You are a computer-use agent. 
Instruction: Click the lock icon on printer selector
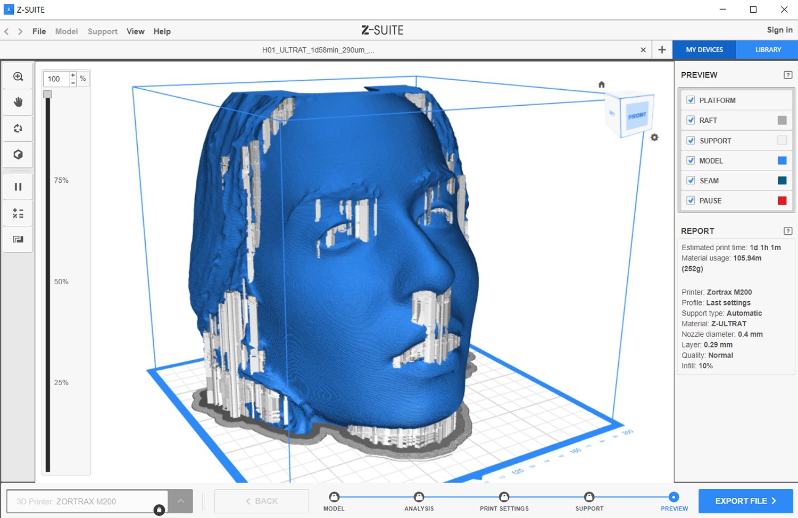(x=159, y=510)
